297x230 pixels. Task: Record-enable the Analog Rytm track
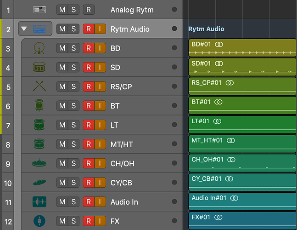pos(89,10)
